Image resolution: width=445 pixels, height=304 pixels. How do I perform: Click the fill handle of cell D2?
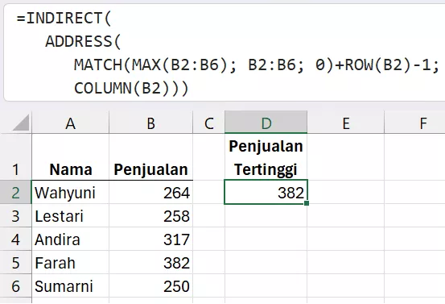[307, 203]
